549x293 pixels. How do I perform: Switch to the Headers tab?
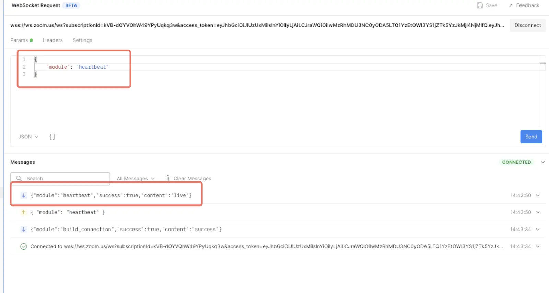coord(52,40)
